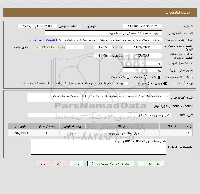This screenshot has height=194, width=200.
Task: Select the خدمت radio button
Action: click(x=145, y=77)
